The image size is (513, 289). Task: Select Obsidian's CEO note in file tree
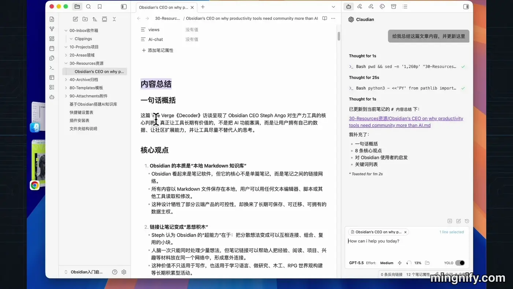coord(95,71)
